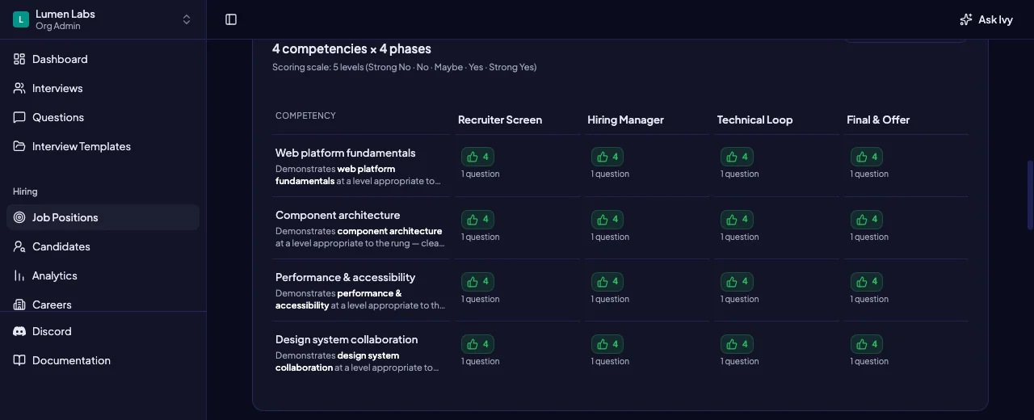Click the '4 competencies × 4 phases' heading
Viewport: 1034px width, 420px height.
tap(351, 48)
